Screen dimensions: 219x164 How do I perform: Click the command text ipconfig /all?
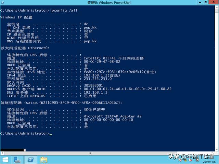[x=64, y=11]
